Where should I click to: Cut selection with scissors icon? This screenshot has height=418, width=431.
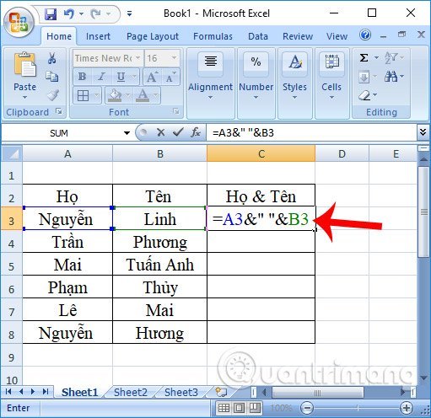pos(51,58)
